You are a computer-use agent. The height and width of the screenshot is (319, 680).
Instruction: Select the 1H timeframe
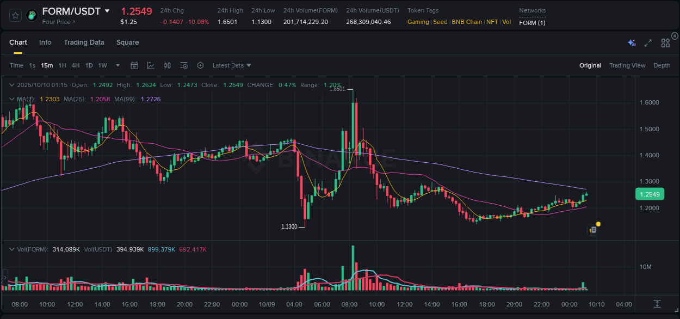tap(61, 65)
